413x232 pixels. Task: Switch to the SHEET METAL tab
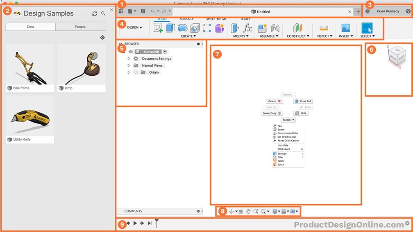coord(216,19)
